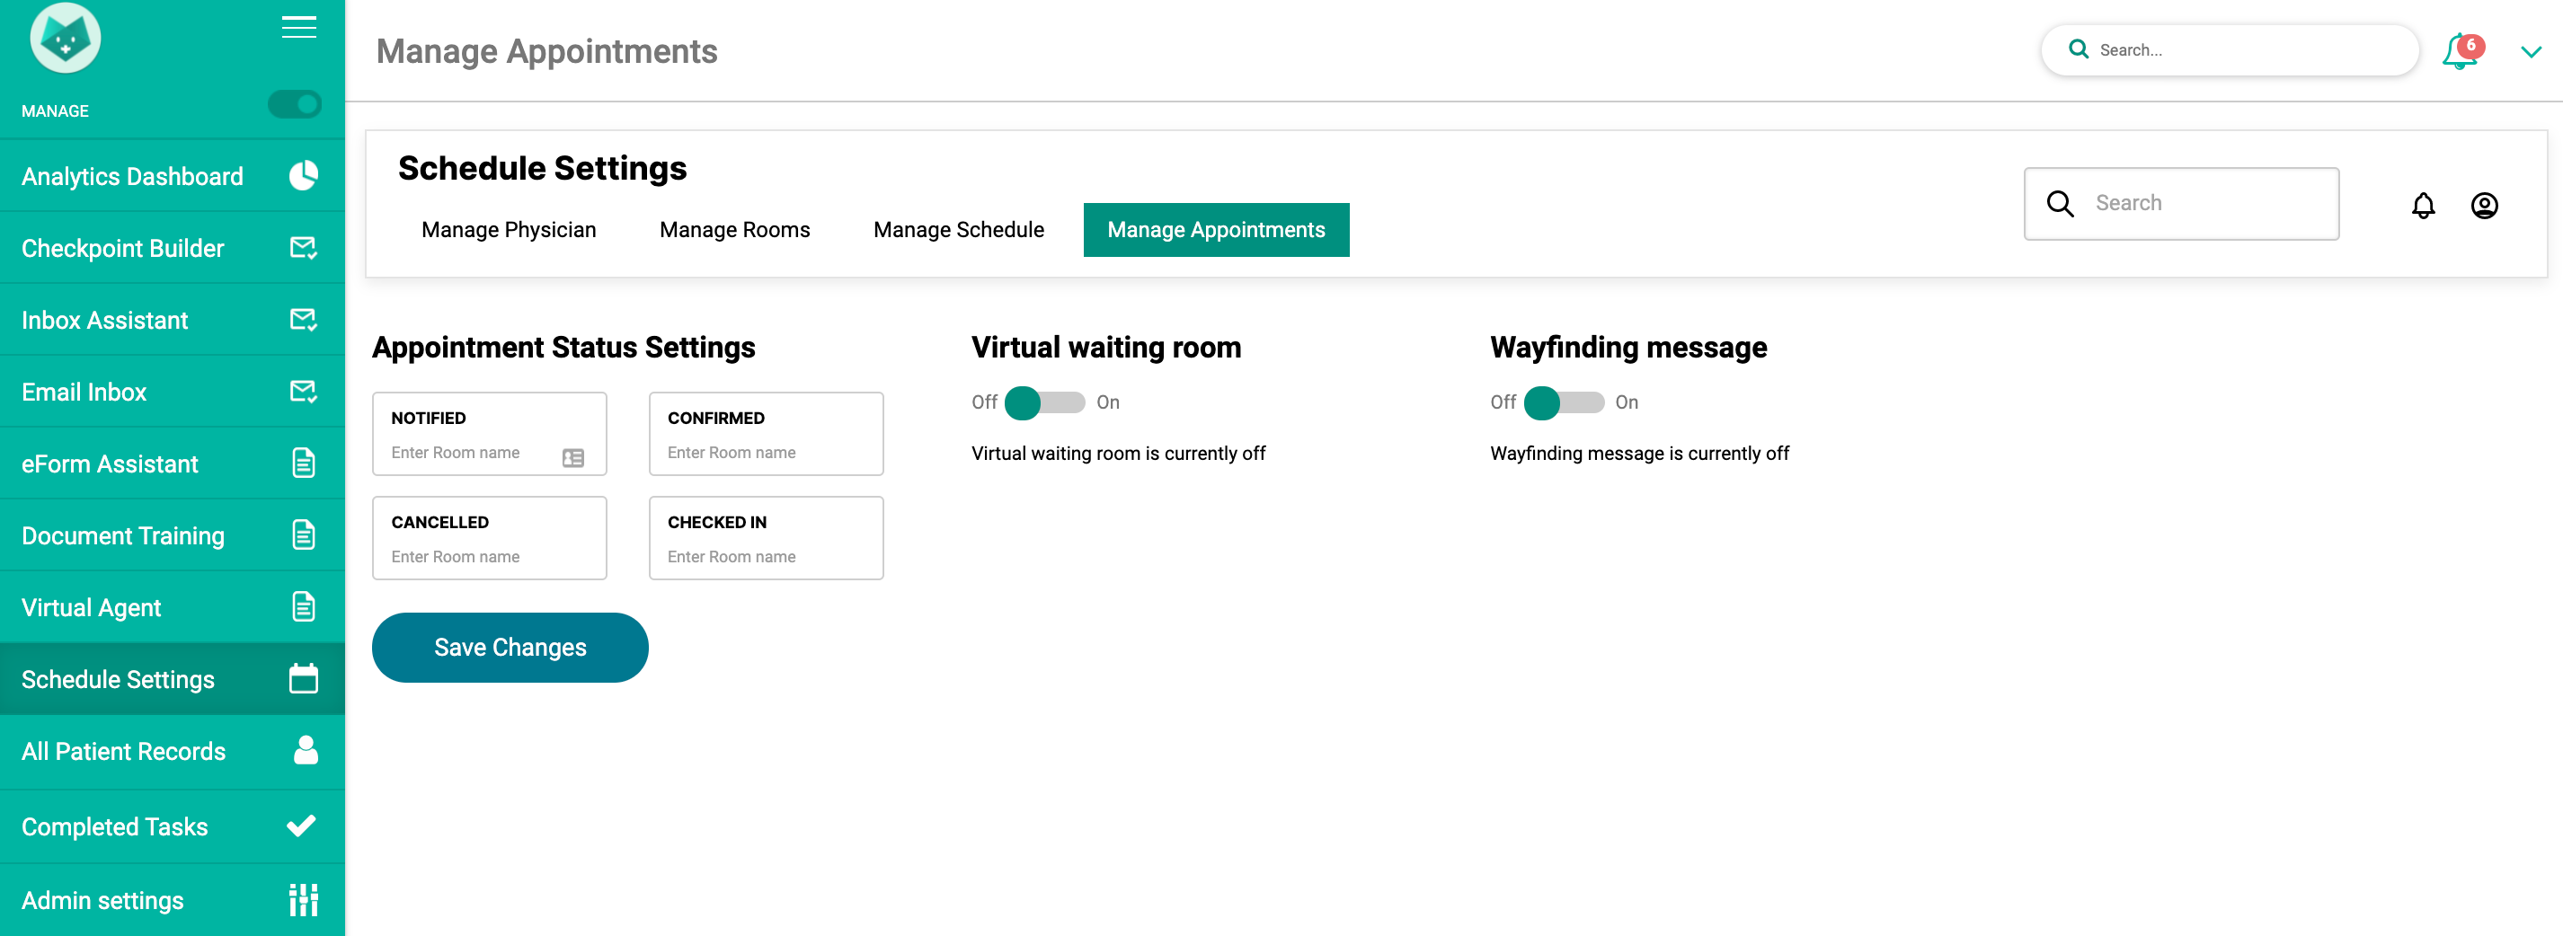The image size is (2563, 936).
Task: Click the MANAGE label in sidebar
Action: (x=56, y=111)
